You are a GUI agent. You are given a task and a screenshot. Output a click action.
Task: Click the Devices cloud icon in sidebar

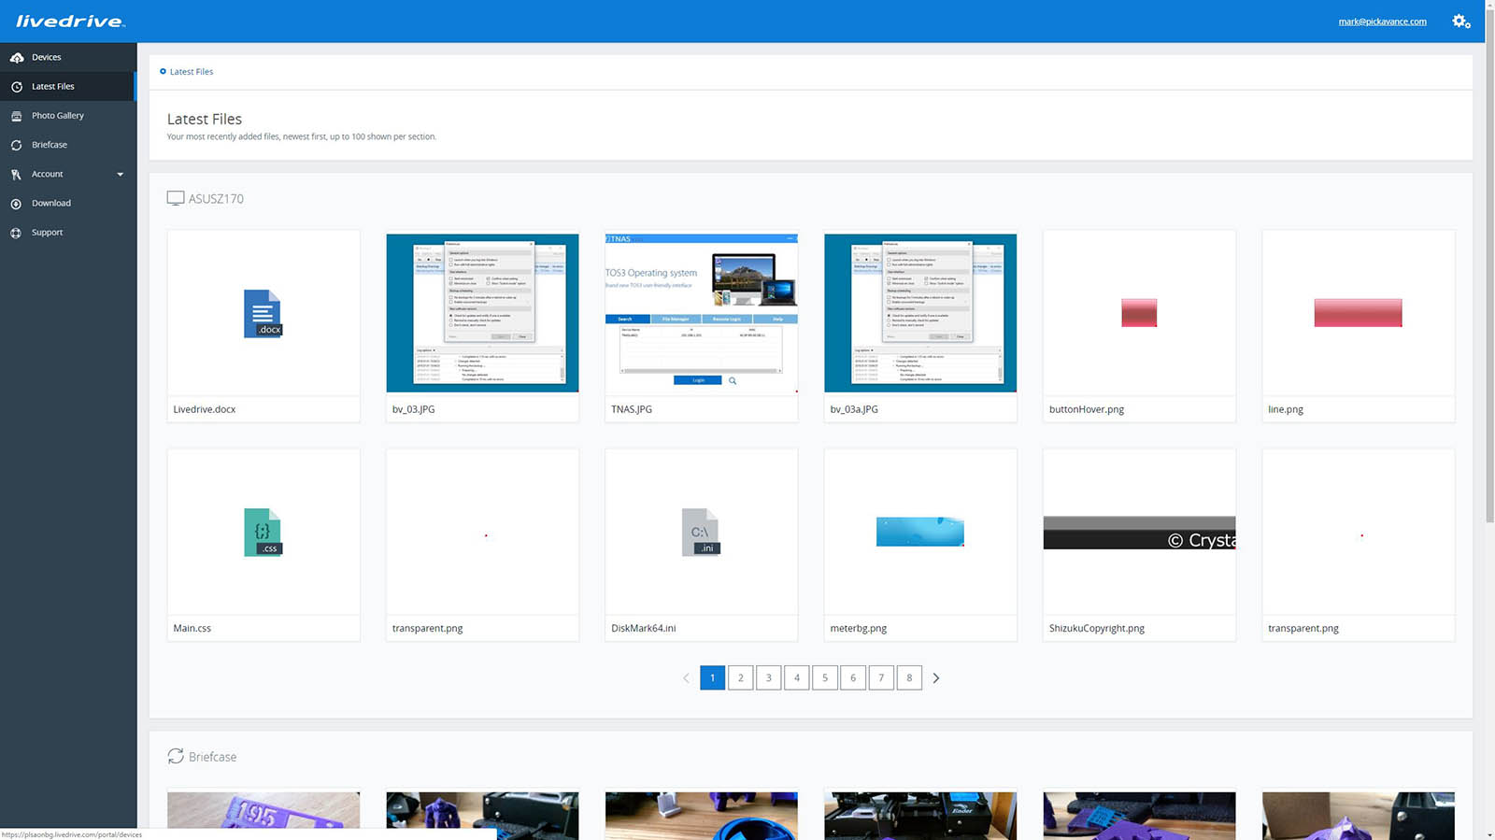pos(17,58)
